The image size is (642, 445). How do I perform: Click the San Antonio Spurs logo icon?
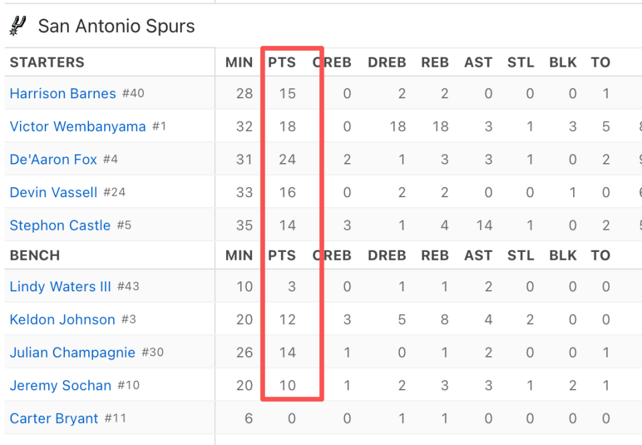coord(18,26)
